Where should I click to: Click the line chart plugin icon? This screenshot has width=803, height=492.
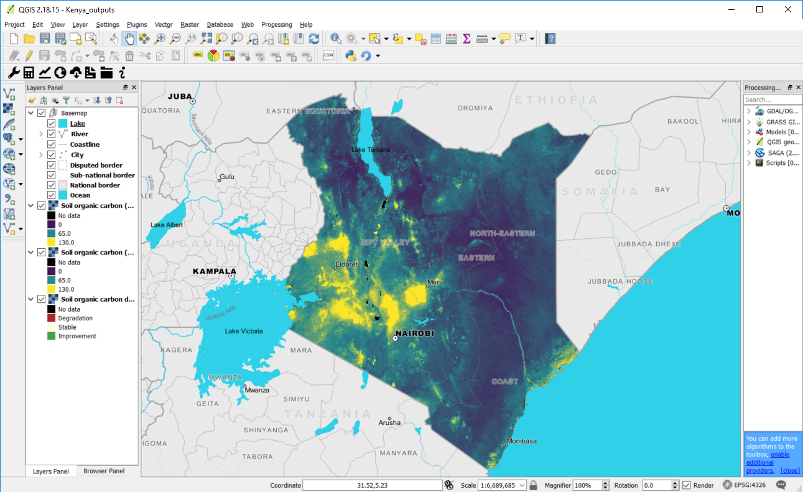point(45,72)
